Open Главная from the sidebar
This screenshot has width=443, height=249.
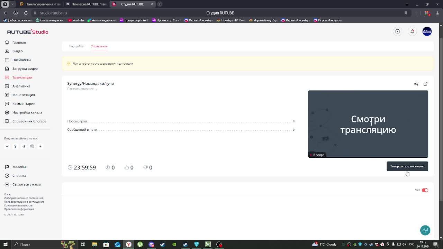click(19, 42)
